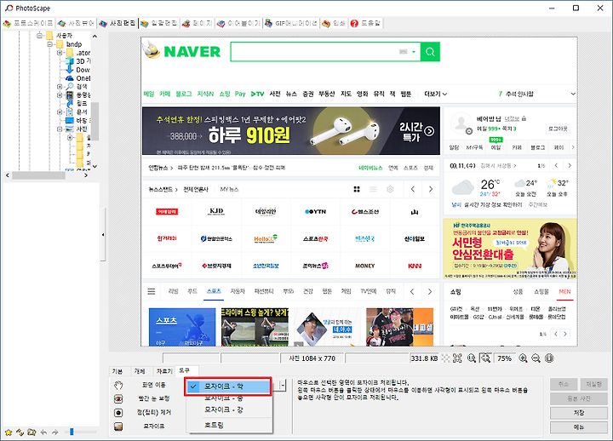Image resolution: width=613 pixels, height=441 pixels.
Task: Choose 모자이크 - 약 in dropdown menu
Action: pyautogui.click(x=228, y=387)
